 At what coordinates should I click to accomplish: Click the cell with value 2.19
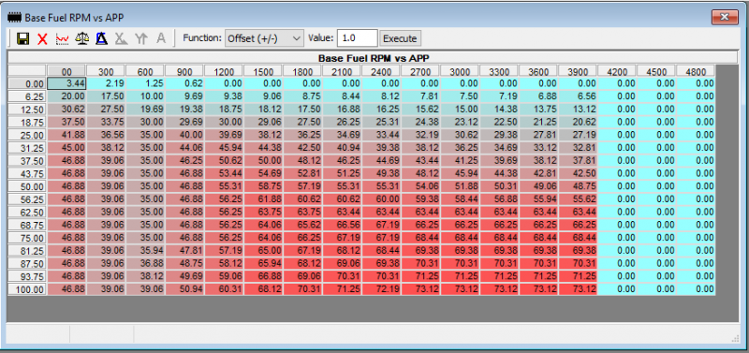click(x=106, y=83)
